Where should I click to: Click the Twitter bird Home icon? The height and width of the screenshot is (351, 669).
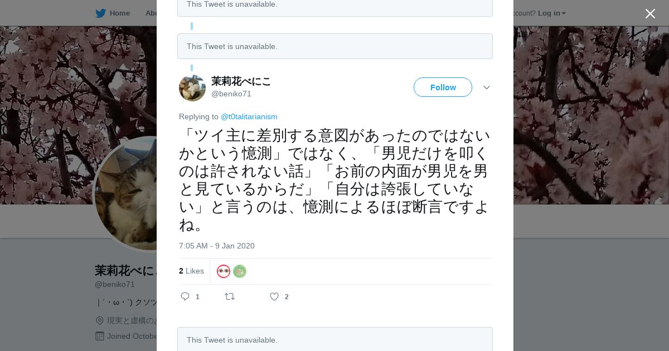tap(100, 13)
